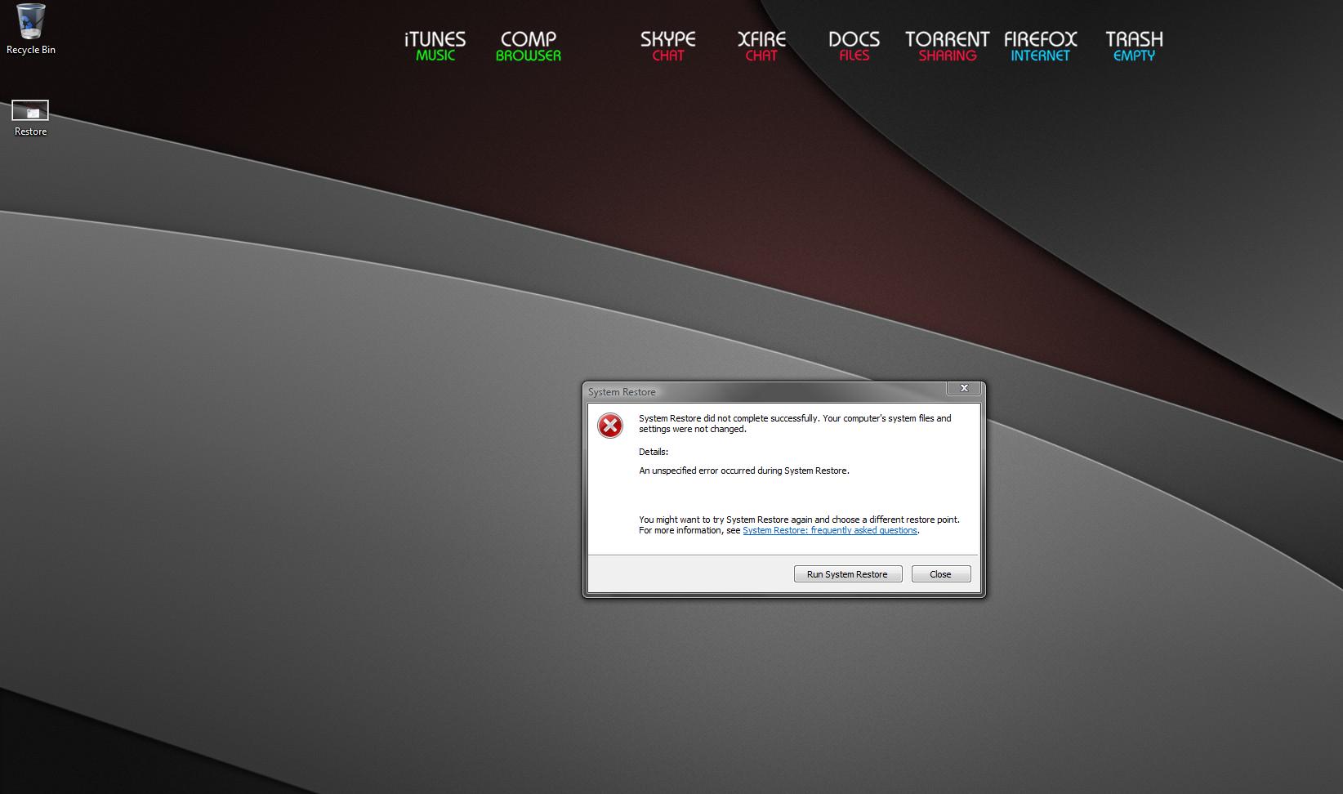1343x794 pixels.
Task: Click the Run System Restore button
Action: [x=848, y=574]
